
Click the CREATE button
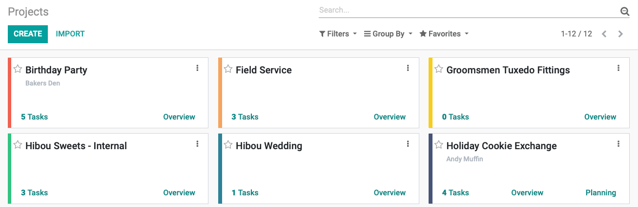pyautogui.click(x=28, y=34)
